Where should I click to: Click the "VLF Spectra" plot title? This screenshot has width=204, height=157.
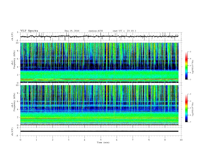coord(29,31)
